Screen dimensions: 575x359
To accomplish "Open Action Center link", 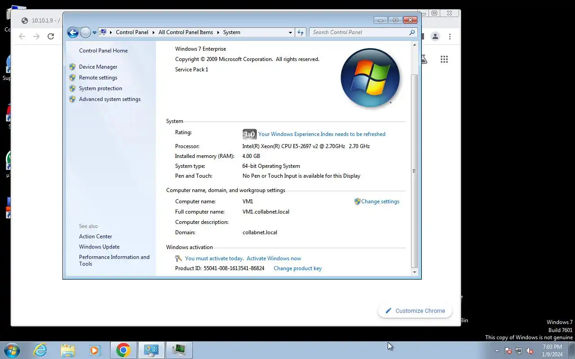I will (96, 236).
